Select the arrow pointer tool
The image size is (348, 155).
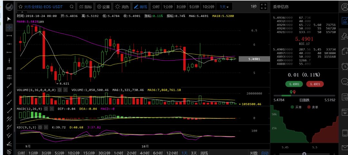point(9,19)
